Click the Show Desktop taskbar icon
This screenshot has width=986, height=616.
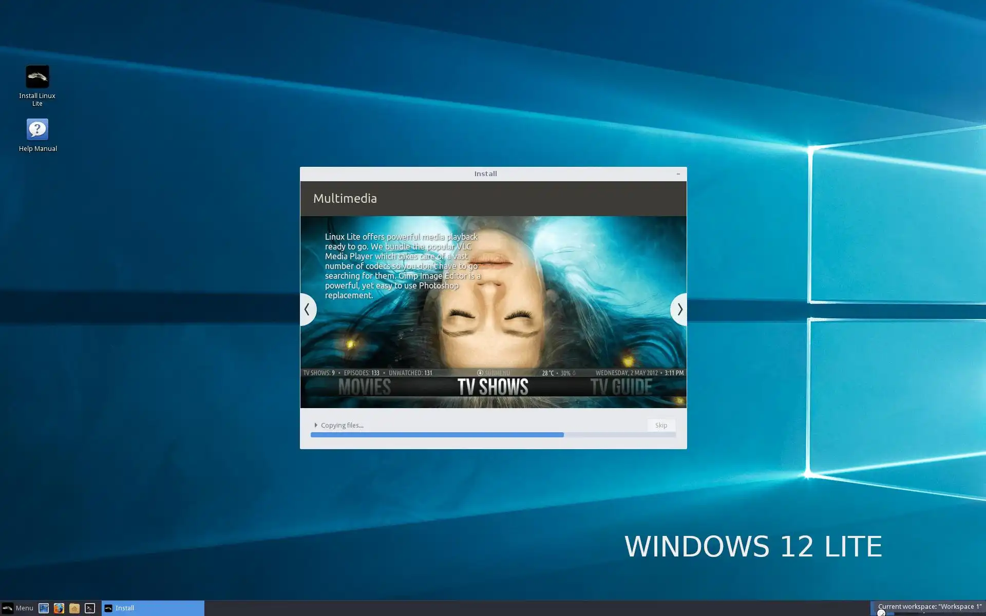[44, 608]
